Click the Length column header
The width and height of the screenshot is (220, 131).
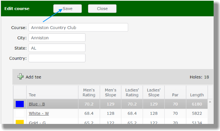(197, 92)
